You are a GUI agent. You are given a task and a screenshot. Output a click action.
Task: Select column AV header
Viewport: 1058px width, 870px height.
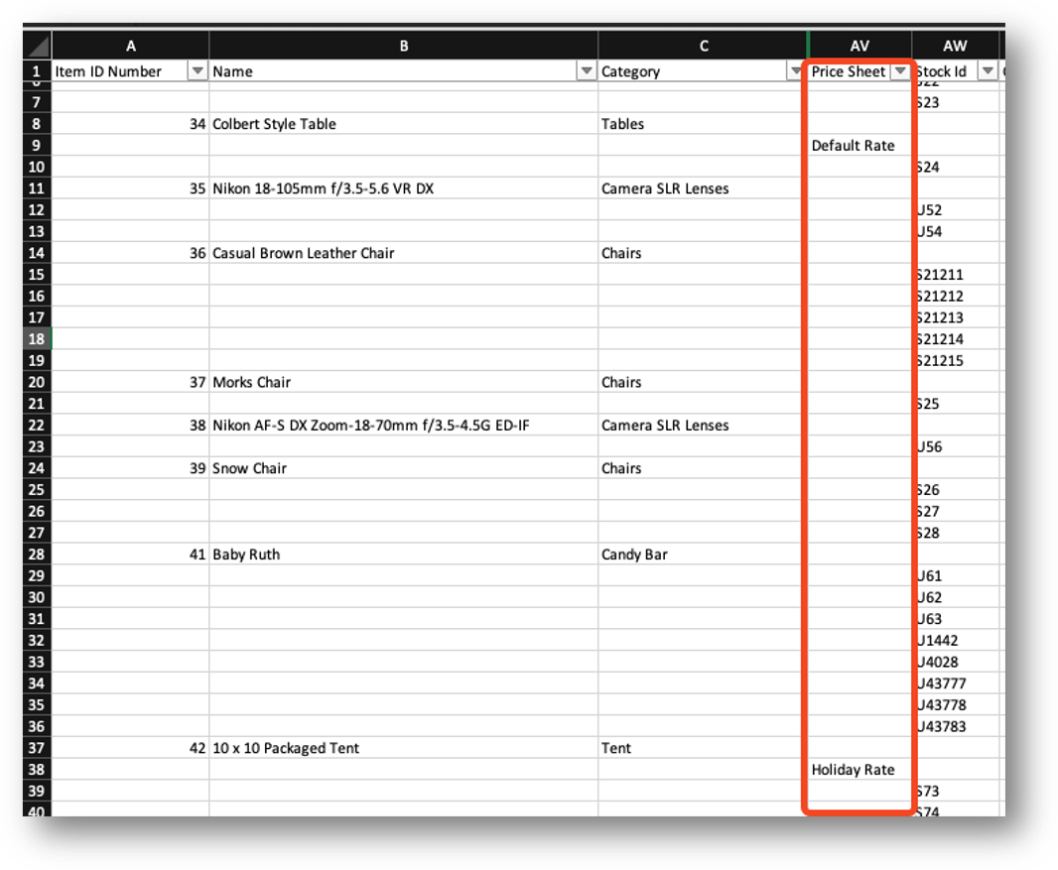pyautogui.click(x=860, y=46)
